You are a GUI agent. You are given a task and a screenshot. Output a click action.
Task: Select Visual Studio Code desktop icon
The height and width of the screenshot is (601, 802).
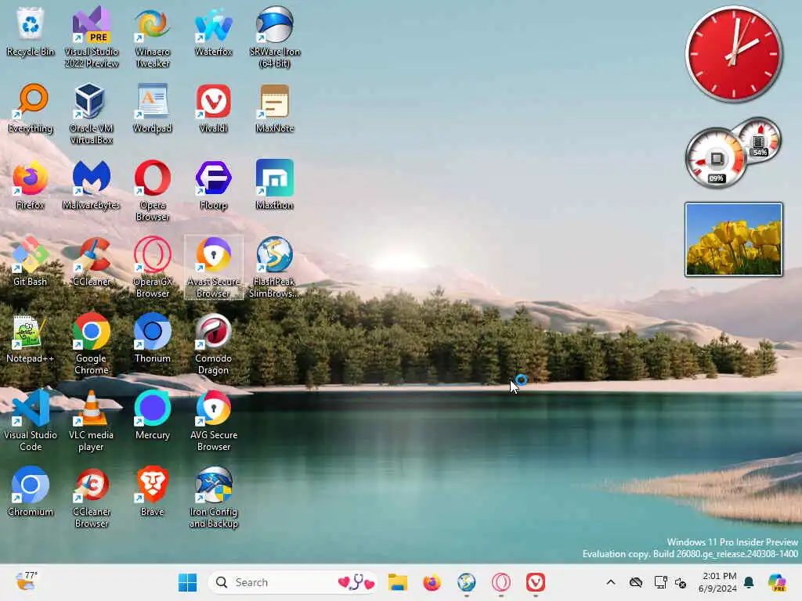(31, 420)
